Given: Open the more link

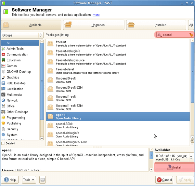Looking at the screenshot, I should [96, 15].
